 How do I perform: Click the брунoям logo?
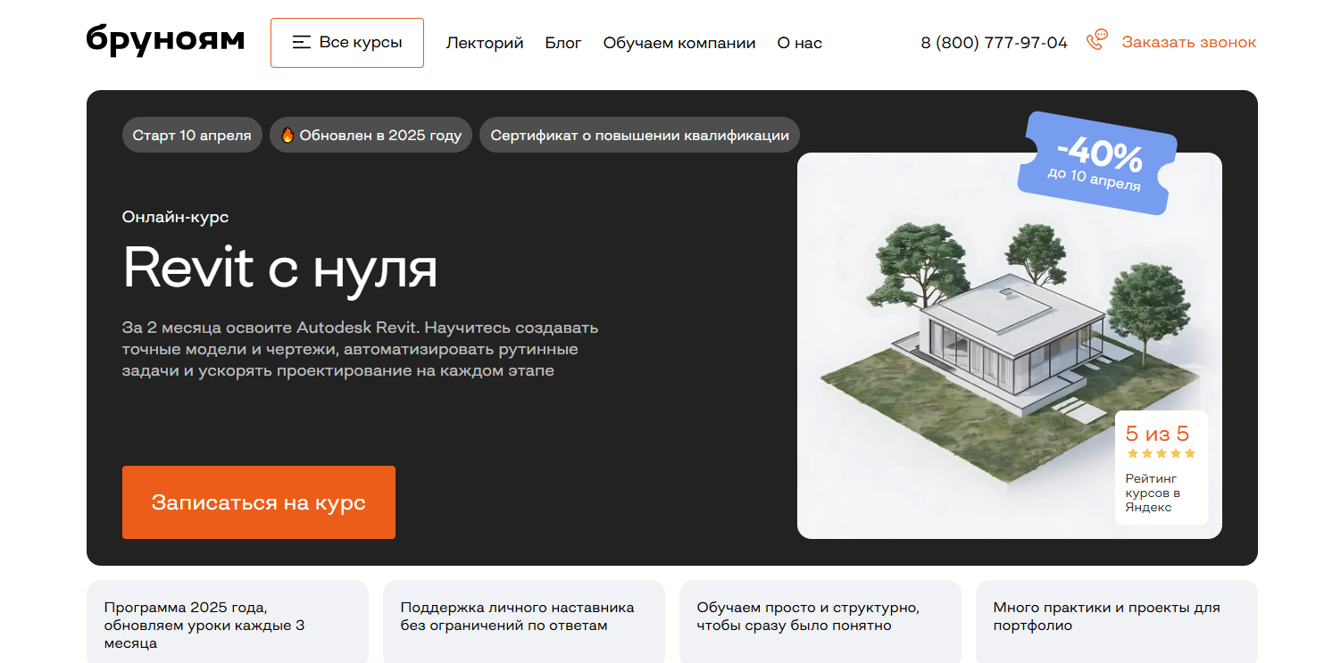coord(165,41)
